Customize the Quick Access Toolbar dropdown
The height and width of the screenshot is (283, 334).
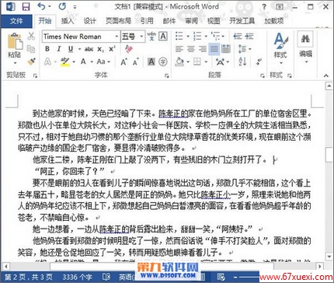75,7
